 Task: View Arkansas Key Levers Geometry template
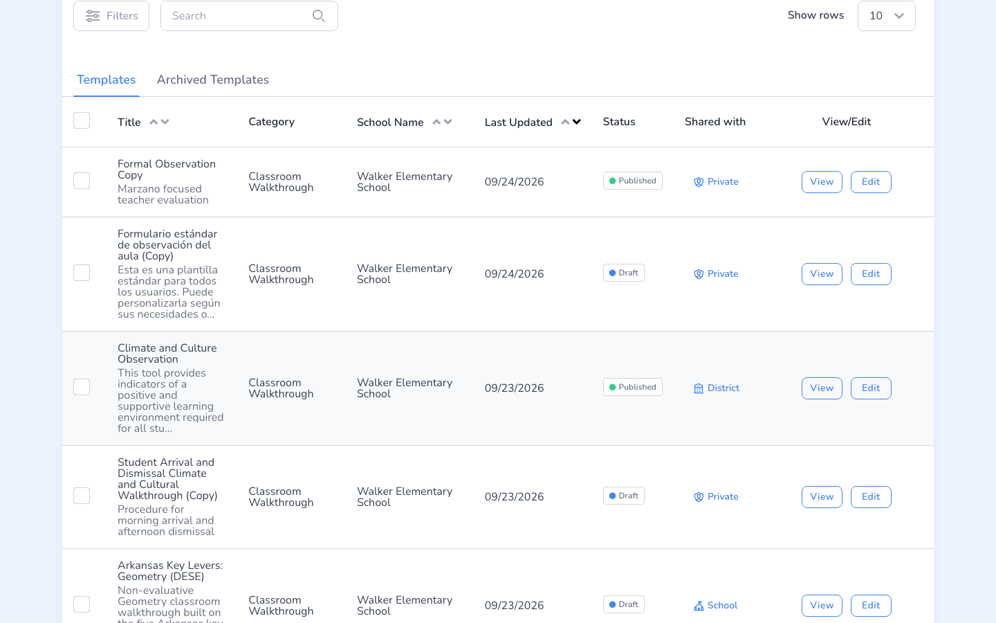coord(822,606)
